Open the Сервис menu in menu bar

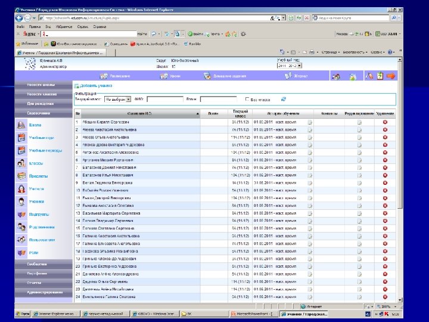[x=83, y=27]
